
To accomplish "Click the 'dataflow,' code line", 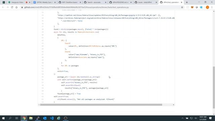I will pos(61,35).
